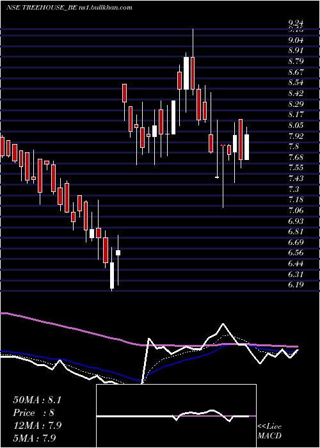Viewport: 320px width, 448px height.
Task: Click the 6.19 price axis label
Action: coord(296,285)
